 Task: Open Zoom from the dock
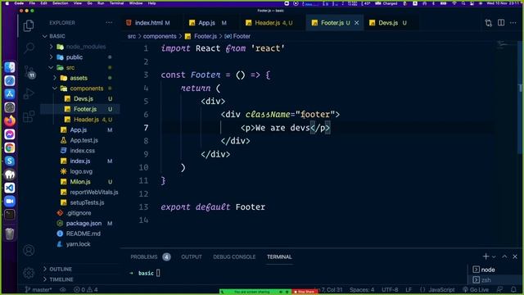pos(10,201)
